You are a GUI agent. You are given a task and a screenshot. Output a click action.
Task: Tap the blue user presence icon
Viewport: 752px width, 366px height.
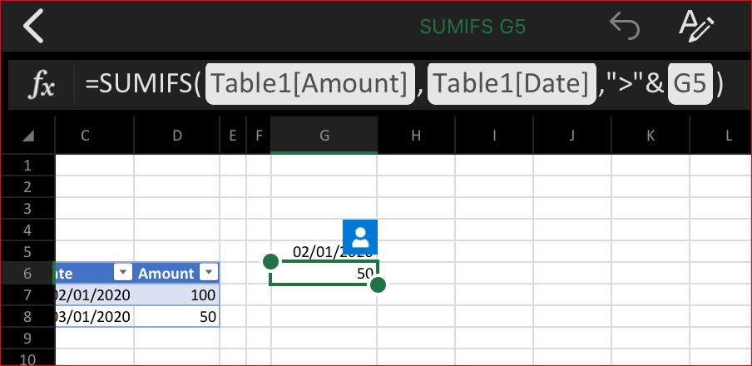coord(360,236)
